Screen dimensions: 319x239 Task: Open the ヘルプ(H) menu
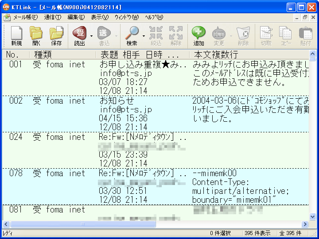point(154,17)
